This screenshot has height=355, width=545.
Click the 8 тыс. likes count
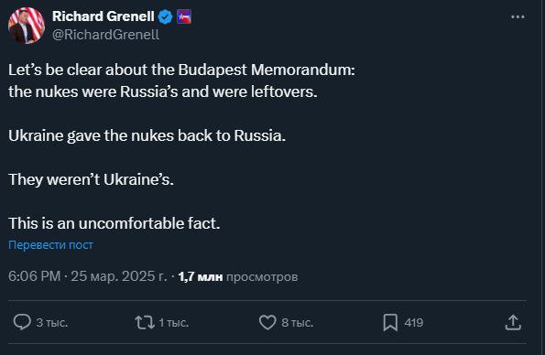(x=298, y=323)
